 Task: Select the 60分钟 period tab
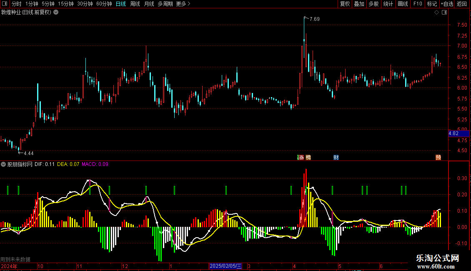pos(104,4)
